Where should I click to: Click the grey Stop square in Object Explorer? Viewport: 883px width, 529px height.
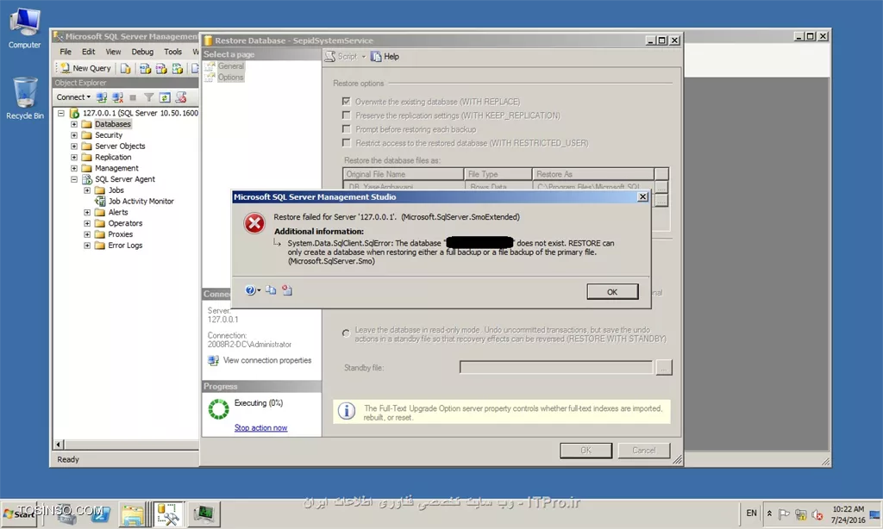[133, 98]
